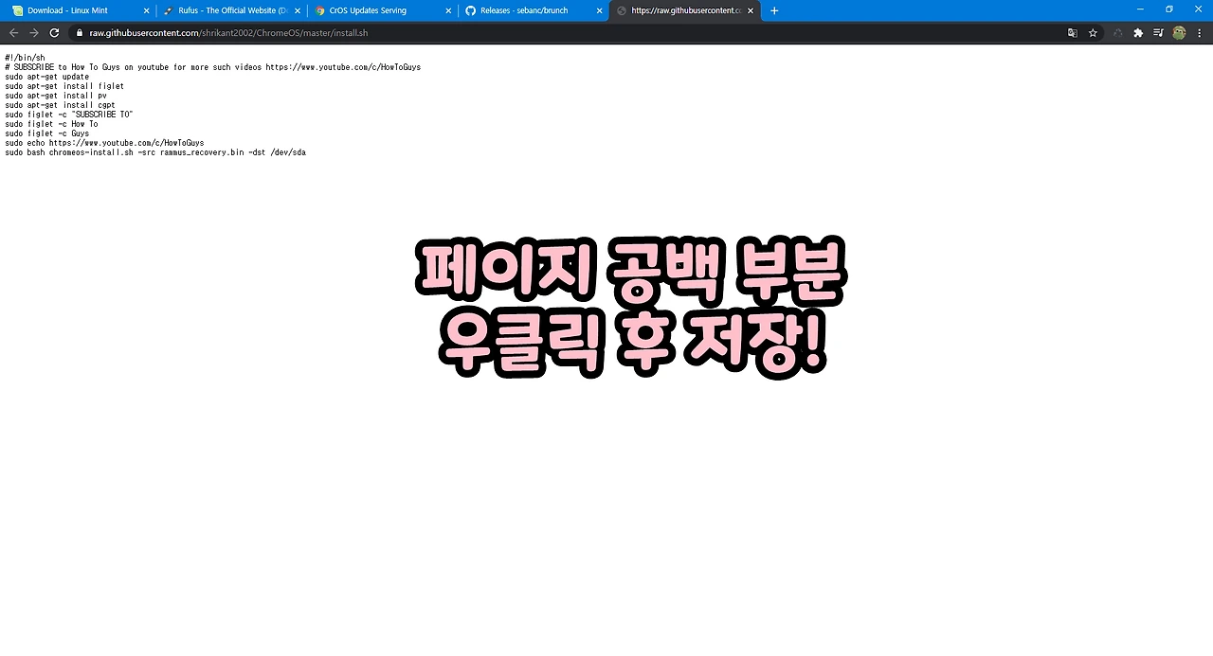The image size is (1213, 656).
Task: Click the "sudo echo https://www.youtube.com/c/HowToGuys" line
Action: click(104, 143)
